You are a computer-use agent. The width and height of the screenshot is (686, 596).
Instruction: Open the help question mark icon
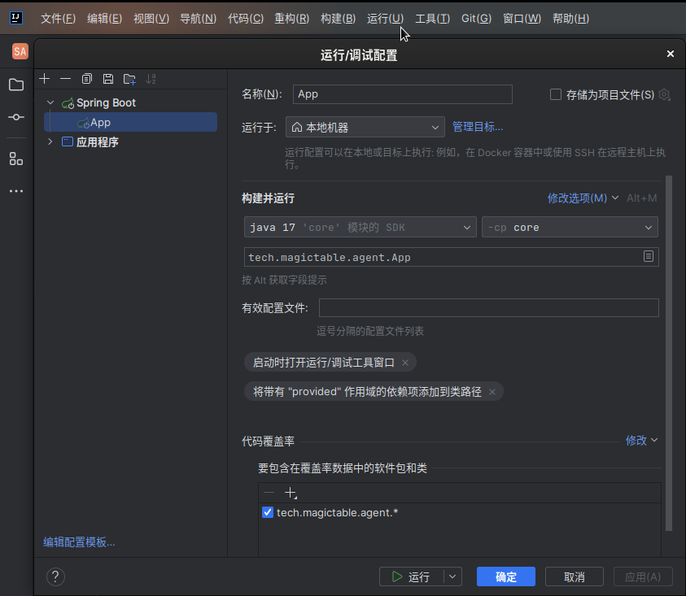(x=55, y=576)
